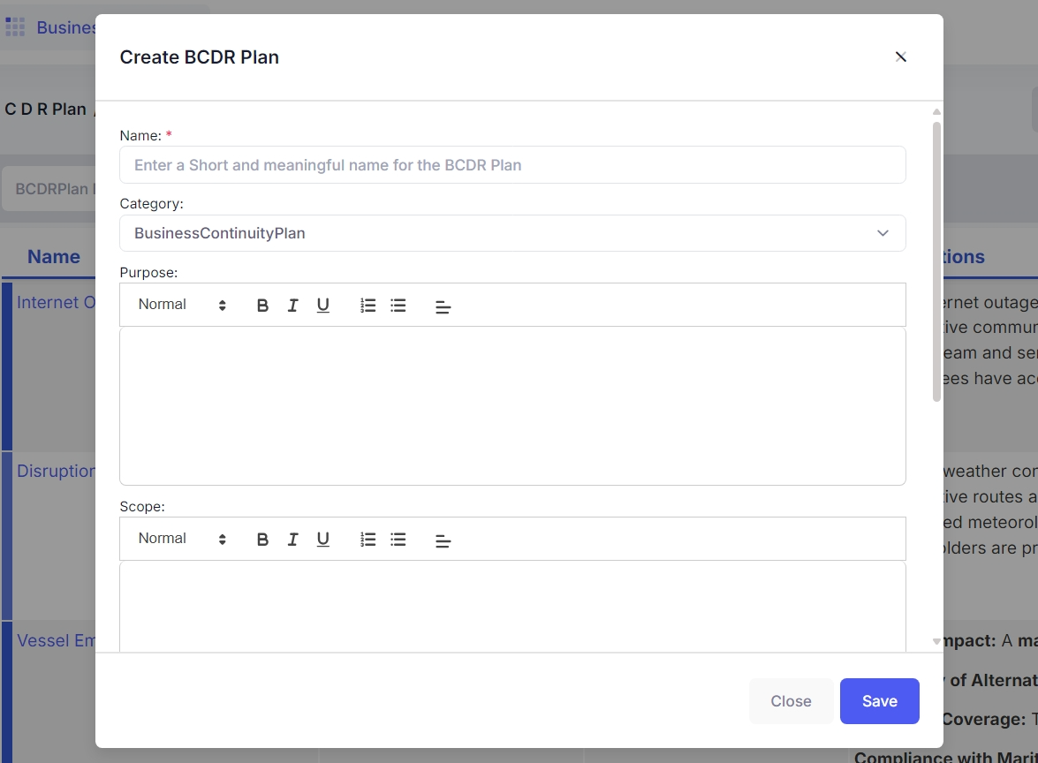Toggle Underline in Scope editor toolbar
The width and height of the screenshot is (1038, 763).
(x=323, y=540)
